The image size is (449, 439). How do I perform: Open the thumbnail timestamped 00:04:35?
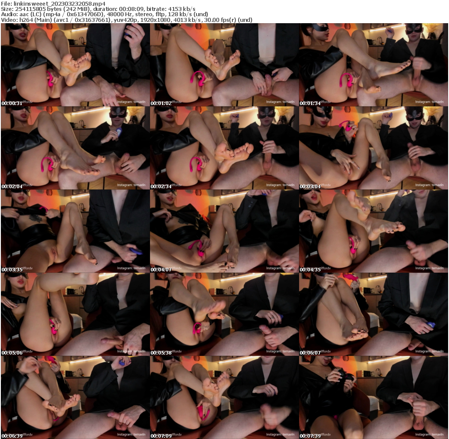point(374,232)
